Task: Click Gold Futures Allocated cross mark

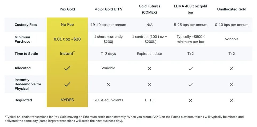Action: pos(149,68)
